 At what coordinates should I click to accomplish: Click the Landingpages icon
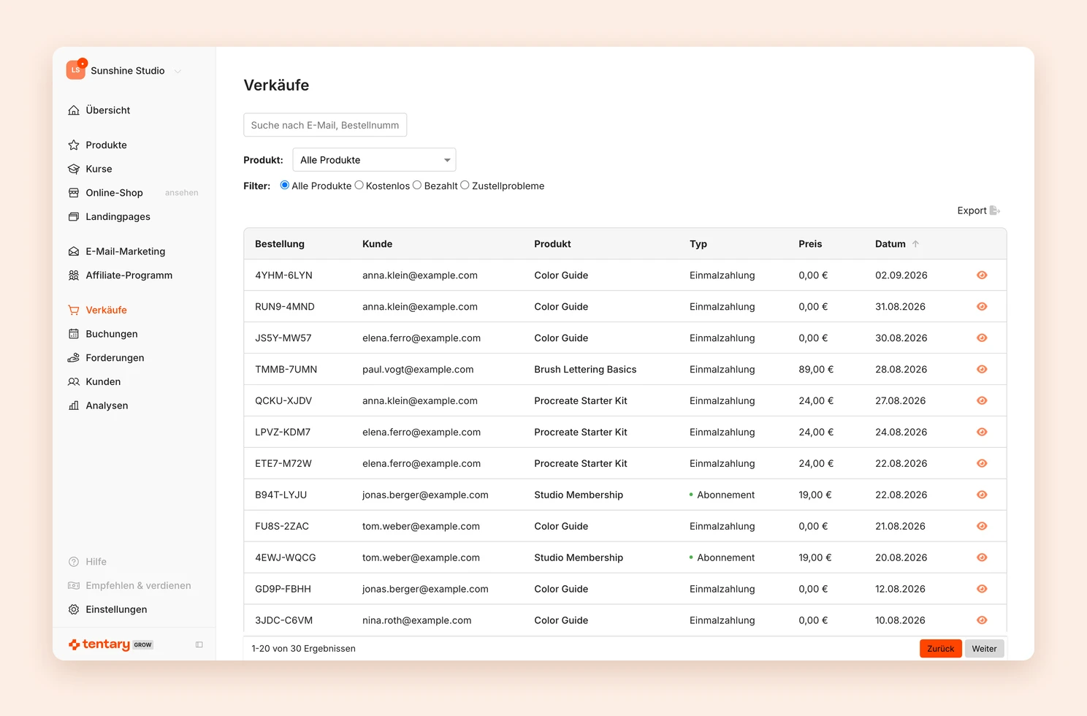pyautogui.click(x=74, y=216)
